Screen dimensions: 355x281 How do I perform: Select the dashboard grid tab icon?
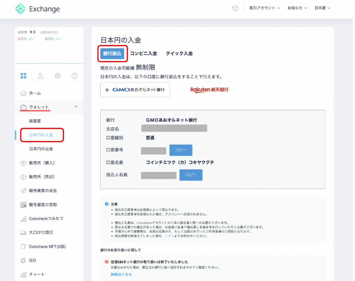(24, 76)
